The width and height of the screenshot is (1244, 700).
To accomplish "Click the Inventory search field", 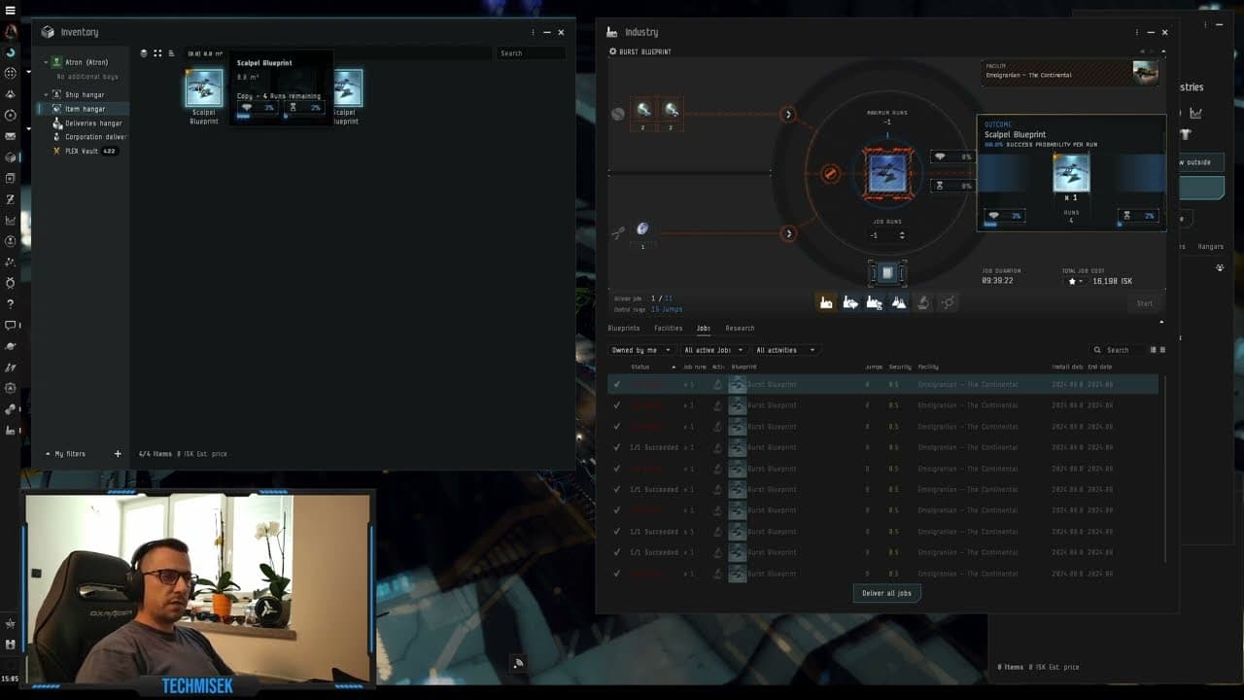I will tap(531, 53).
